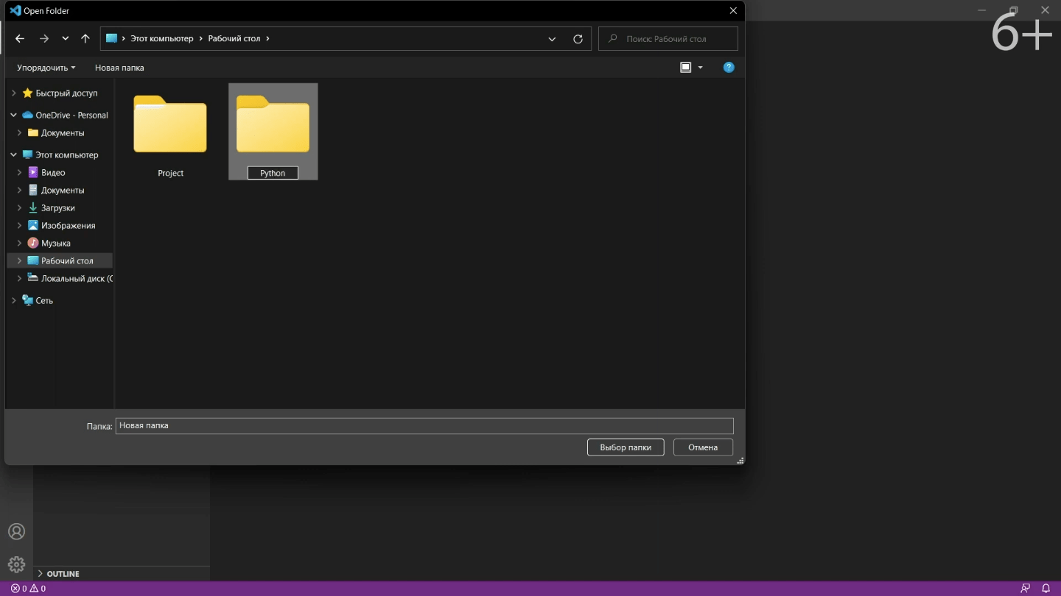Go back using the left arrow
This screenshot has width=1061, height=596.
tap(20, 39)
